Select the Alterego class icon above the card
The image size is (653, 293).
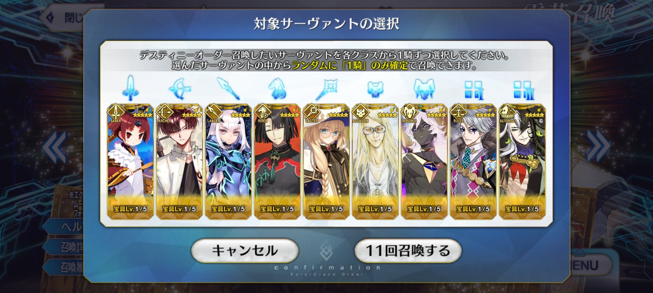(523, 90)
